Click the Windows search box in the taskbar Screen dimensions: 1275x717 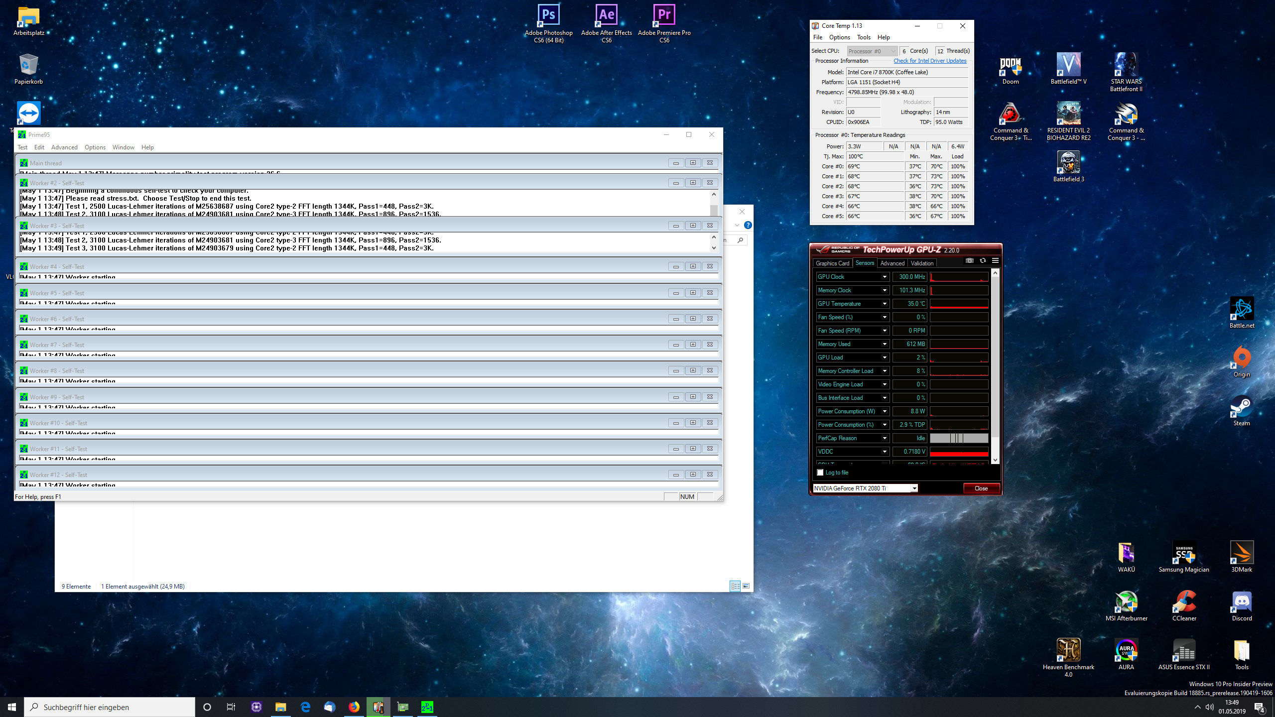tap(110, 707)
